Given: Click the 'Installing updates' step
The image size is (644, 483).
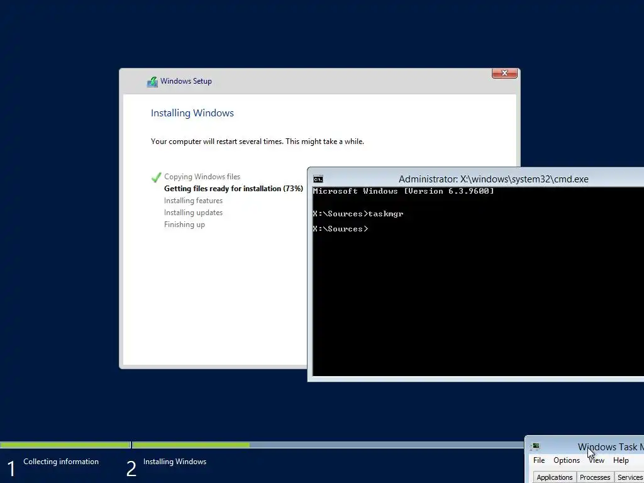Looking at the screenshot, I should [193, 213].
